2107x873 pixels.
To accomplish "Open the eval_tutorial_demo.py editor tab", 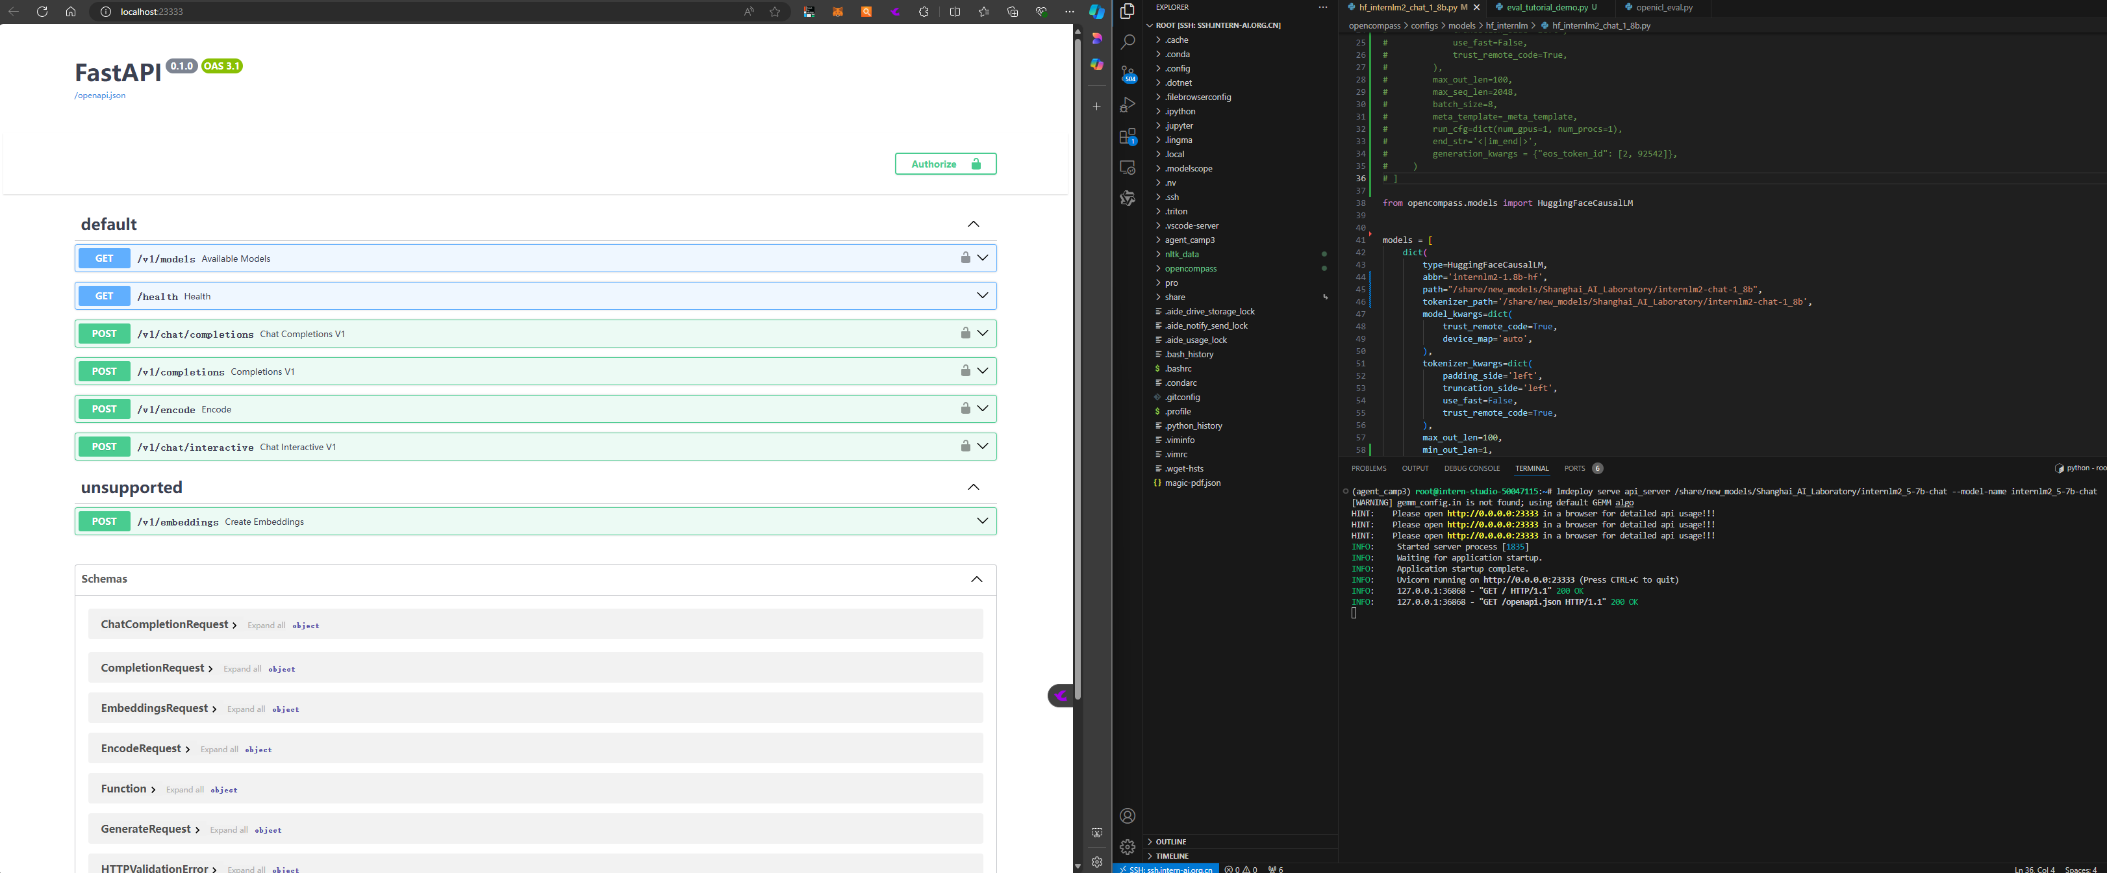I will [1546, 7].
